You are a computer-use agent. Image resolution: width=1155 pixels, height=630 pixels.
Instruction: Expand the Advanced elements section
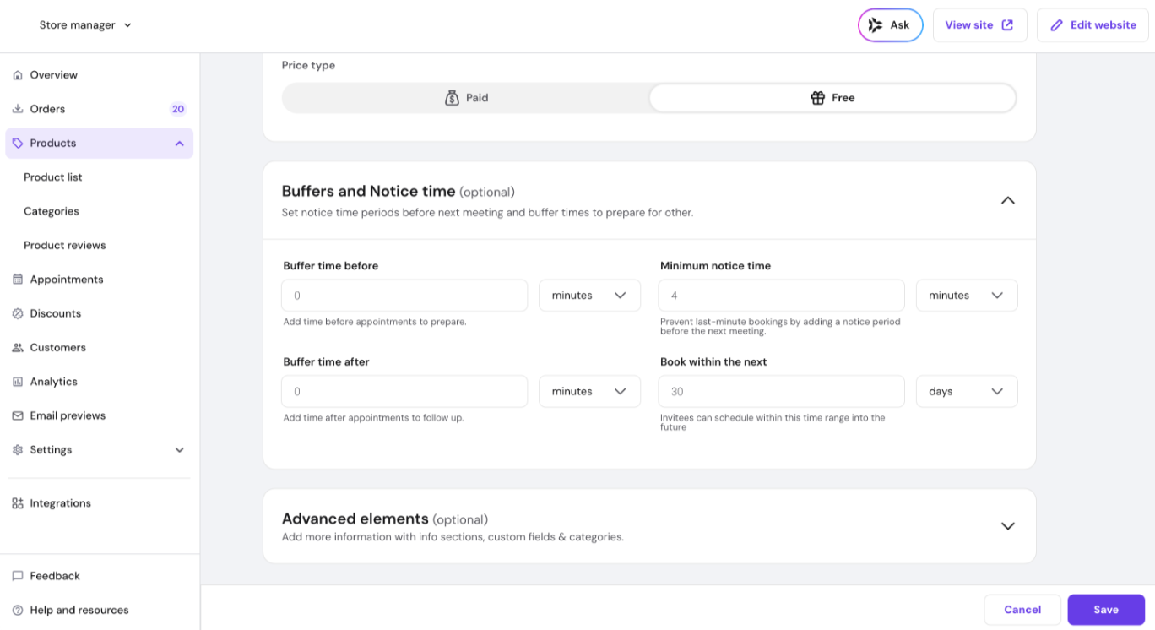pyautogui.click(x=1007, y=526)
